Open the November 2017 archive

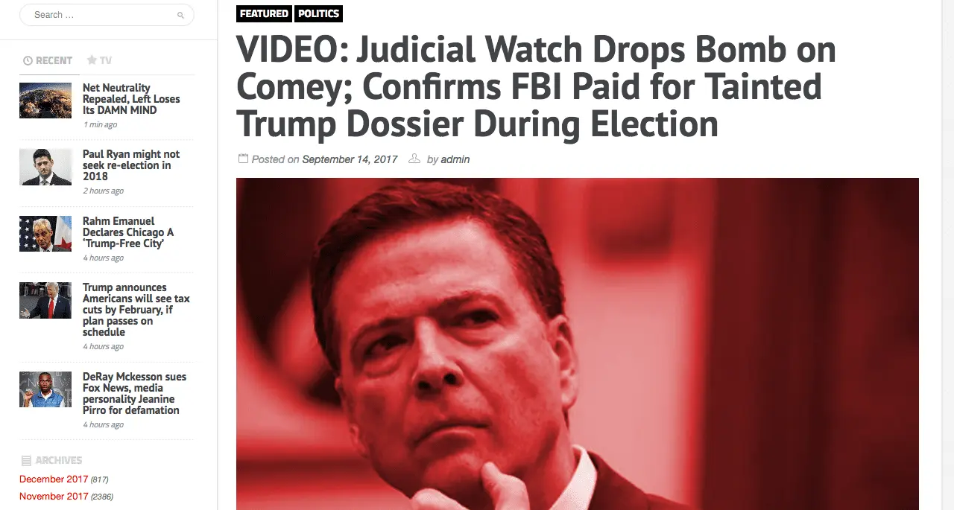54,496
